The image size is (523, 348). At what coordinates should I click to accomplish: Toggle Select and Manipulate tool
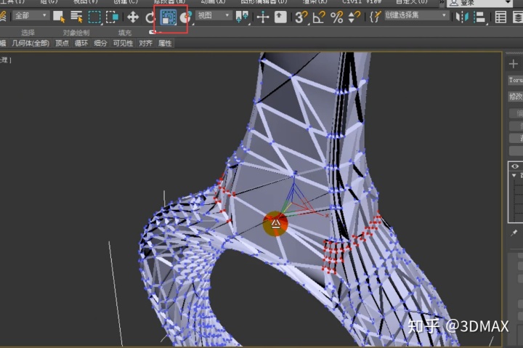click(263, 17)
